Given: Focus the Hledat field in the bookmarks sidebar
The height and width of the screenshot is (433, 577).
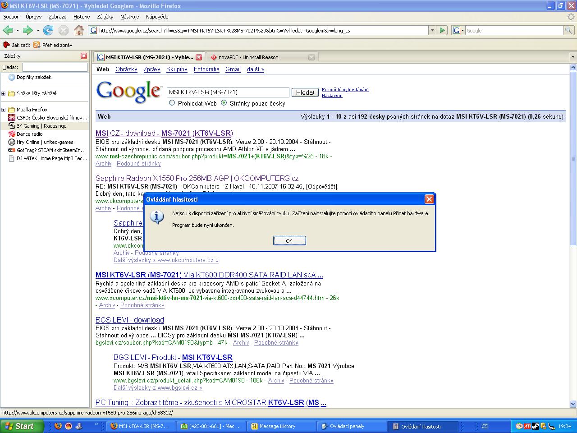Looking at the screenshot, I should [x=55, y=67].
